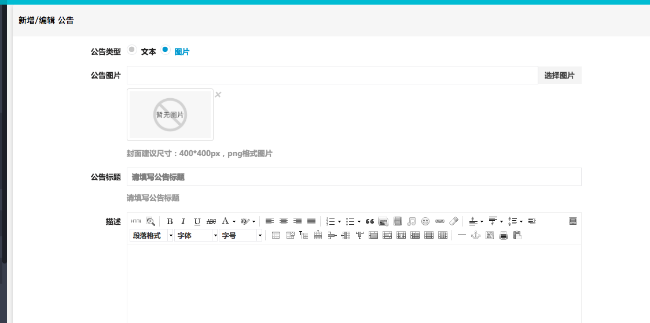The height and width of the screenshot is (323, 650).
Task: Expand the highlight color arrow dropdown
Action: click(x=254, y=222)
